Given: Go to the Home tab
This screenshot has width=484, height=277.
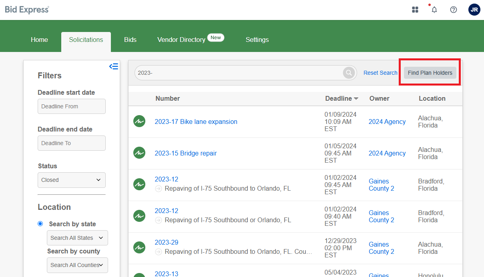Looking at the screenshot, I should [39, 40].
